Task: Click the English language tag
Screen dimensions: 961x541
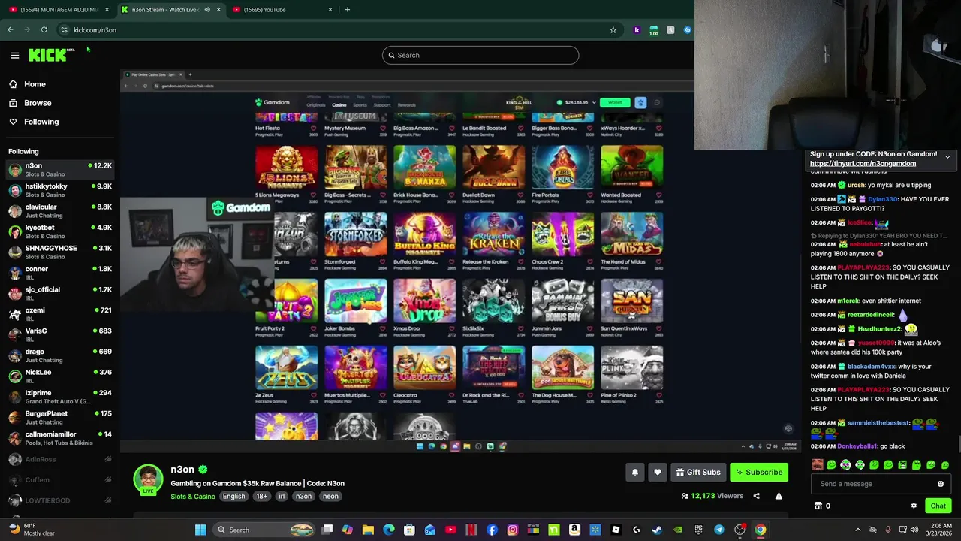Action: [x=233, y=497]
